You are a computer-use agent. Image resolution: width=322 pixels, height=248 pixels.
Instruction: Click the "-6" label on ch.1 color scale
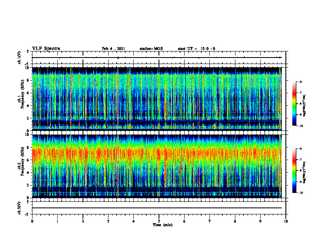[300, 81]
